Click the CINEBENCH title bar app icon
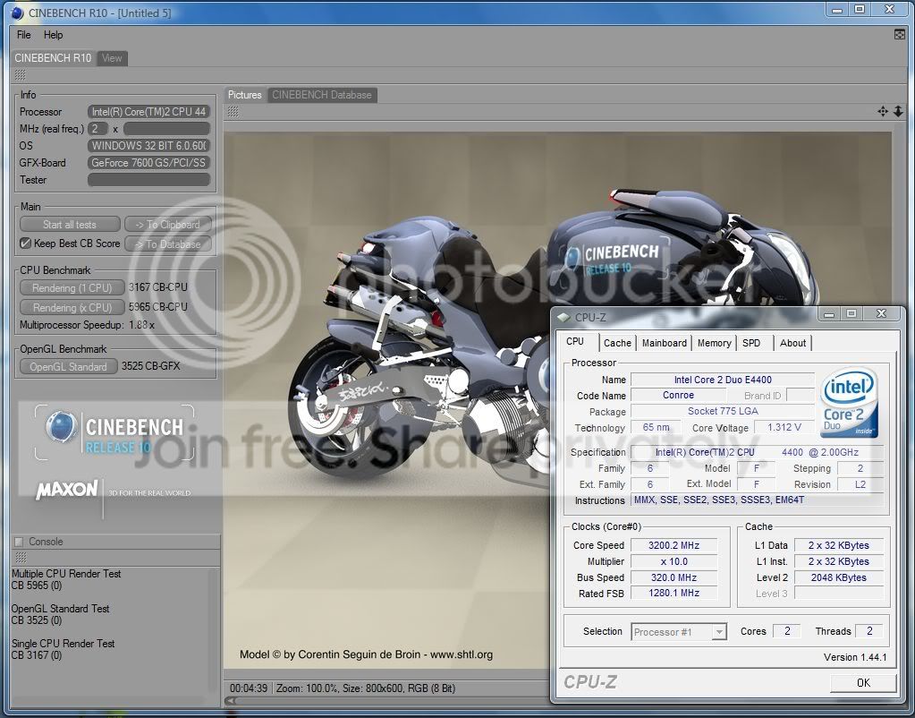Screen dimensions: 915x718 point(18,13)
